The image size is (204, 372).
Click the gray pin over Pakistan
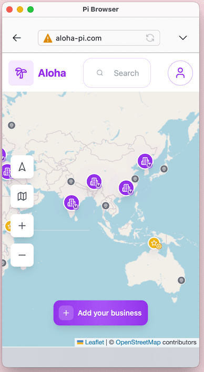click(71, 182)
